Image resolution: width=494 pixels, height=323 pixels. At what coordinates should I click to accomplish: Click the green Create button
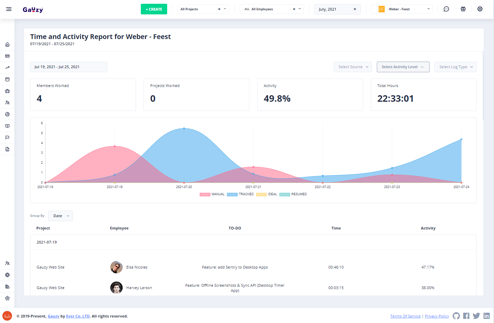[x=154, y=9]
